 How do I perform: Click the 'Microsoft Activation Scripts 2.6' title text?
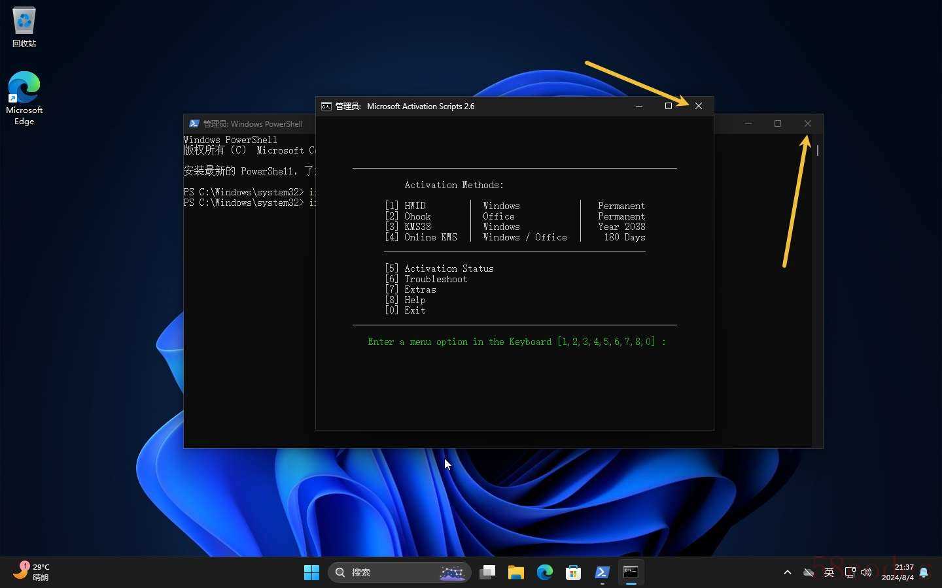click(421, 106)
